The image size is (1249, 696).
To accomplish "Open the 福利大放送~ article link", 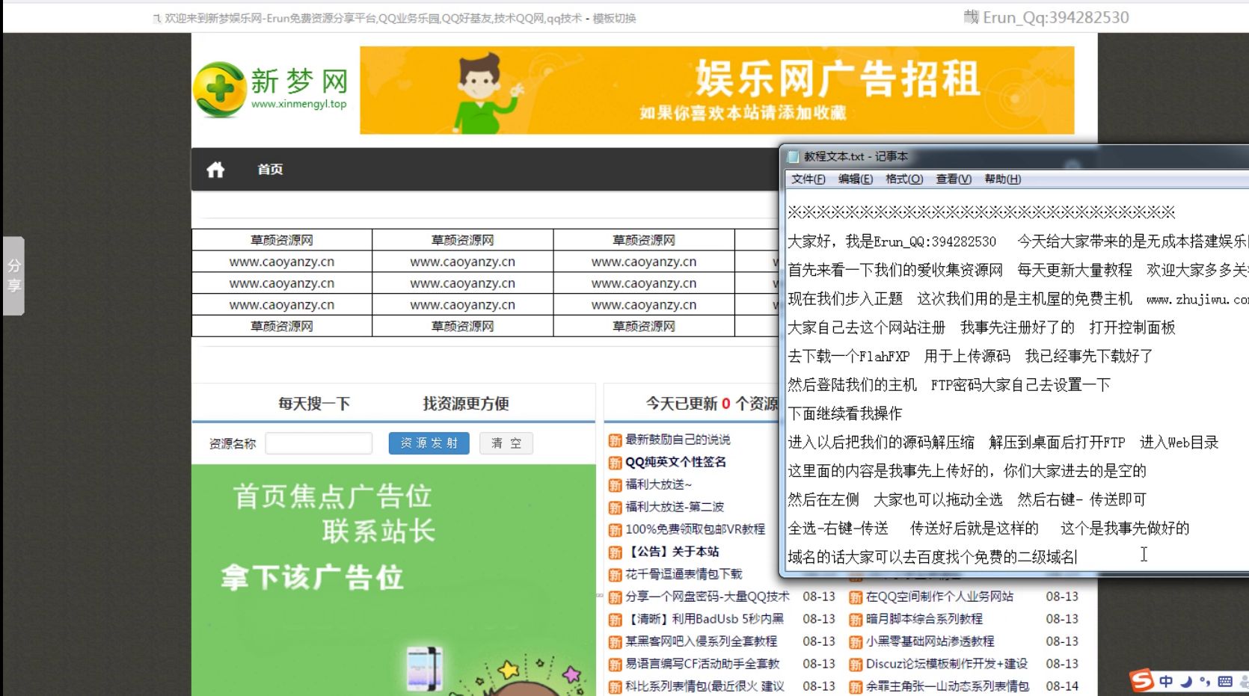I will coord(658,484).
